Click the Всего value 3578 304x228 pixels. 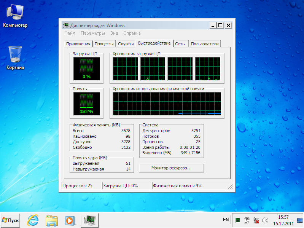click(x=126, y=131)
